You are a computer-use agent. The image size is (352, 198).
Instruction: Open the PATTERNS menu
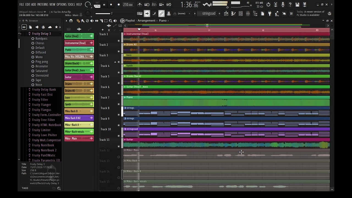(43, 4)
